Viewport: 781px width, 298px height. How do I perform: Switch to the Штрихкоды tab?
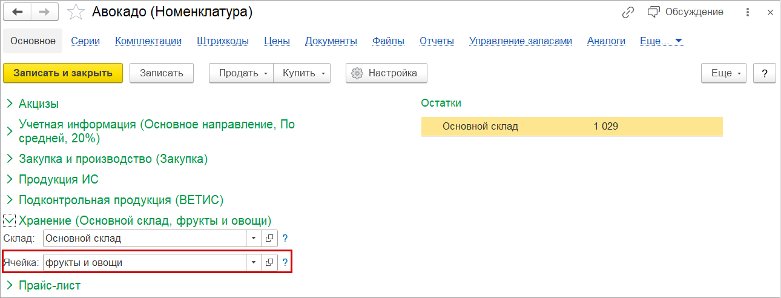click(x=222, y=41)
